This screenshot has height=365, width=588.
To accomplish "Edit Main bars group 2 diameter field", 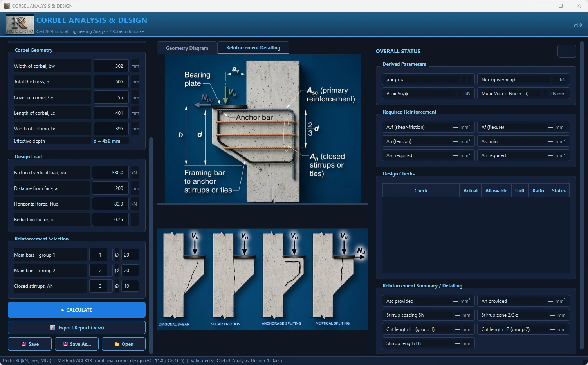I will (130, 270).
